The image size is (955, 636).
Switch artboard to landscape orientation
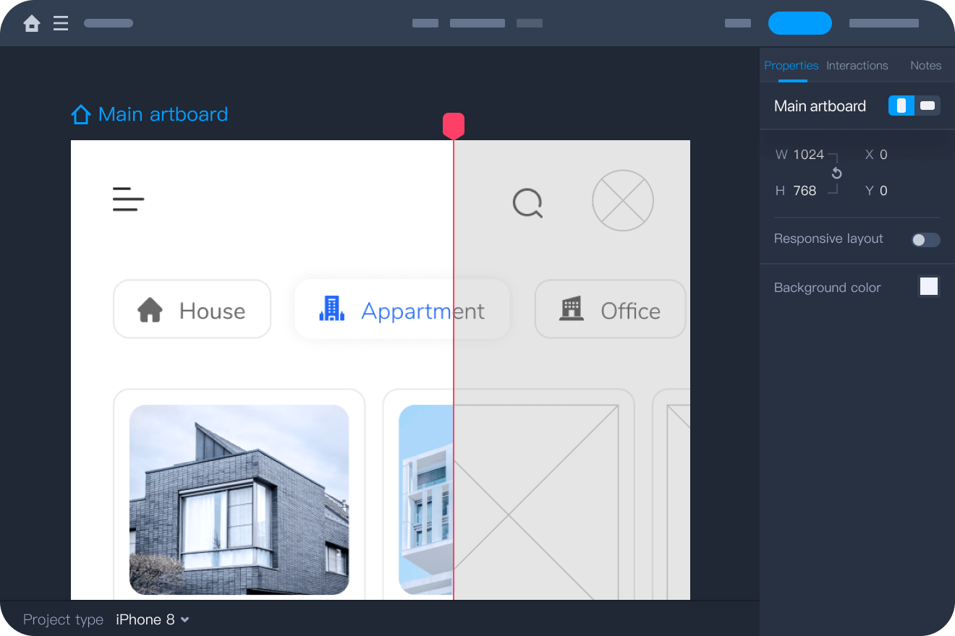[927, 106]
